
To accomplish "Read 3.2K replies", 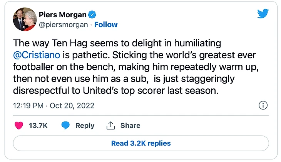I will [141, 144].
